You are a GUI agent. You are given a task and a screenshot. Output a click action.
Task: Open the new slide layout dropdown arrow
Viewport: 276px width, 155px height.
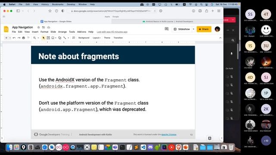point(10,38)
